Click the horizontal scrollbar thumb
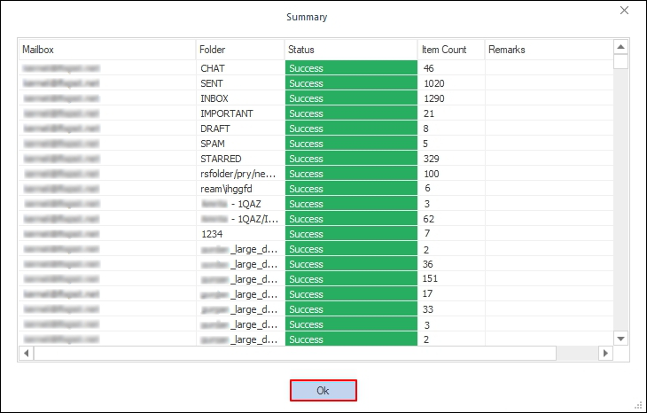647x413 pixels. 295,353
